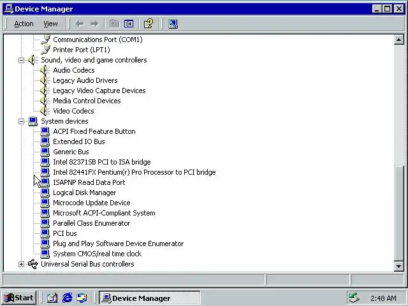Select the 'ACPI Fixed Feature Button' label
Screen dimensions: 408x306
coord(94,131)
